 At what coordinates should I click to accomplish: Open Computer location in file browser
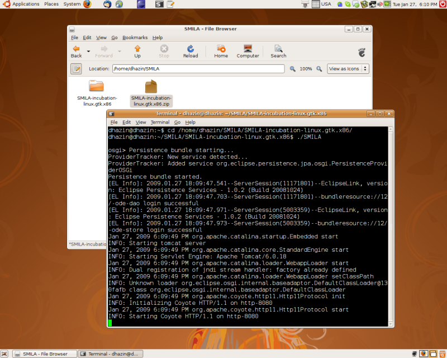[x=248, y=51]
